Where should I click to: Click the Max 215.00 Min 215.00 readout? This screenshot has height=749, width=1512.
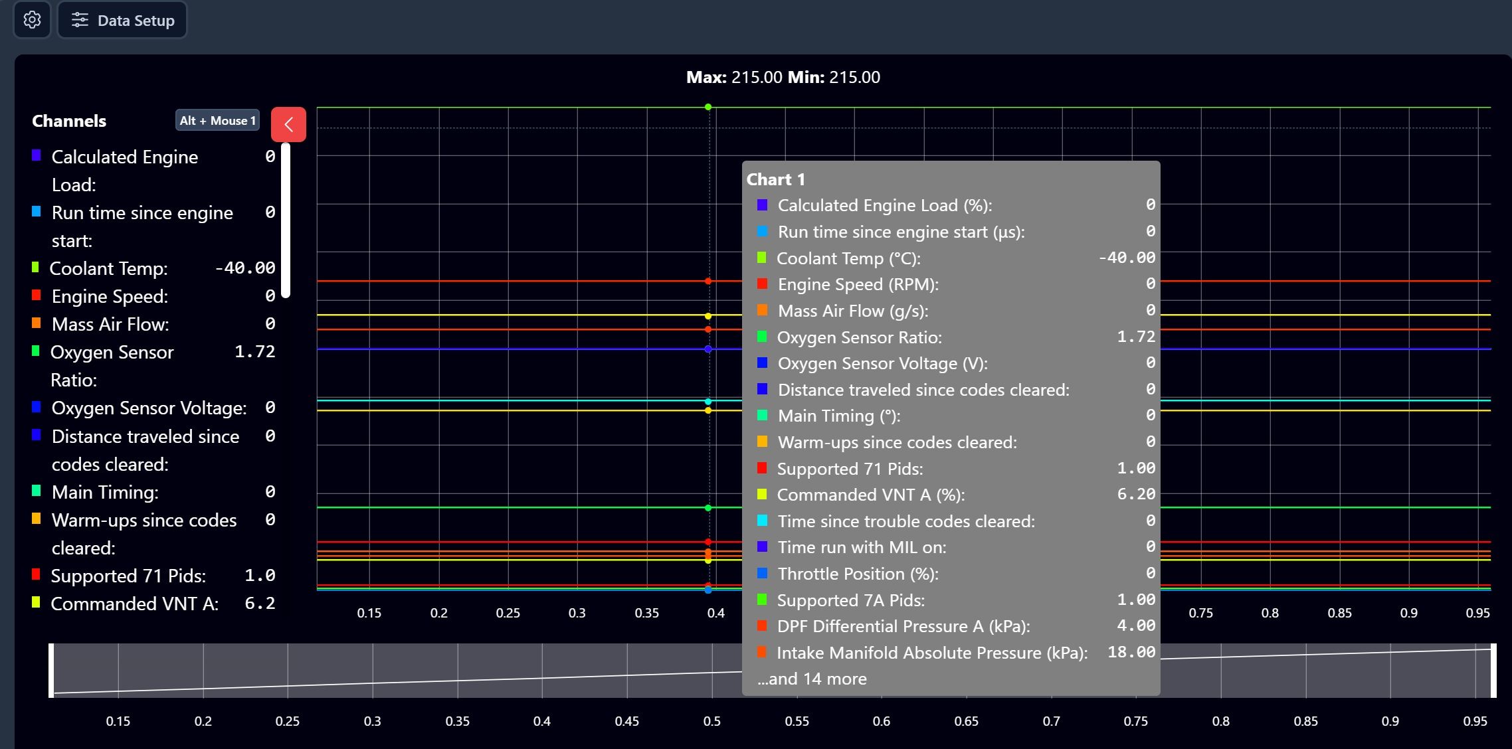tap(783, 77)
